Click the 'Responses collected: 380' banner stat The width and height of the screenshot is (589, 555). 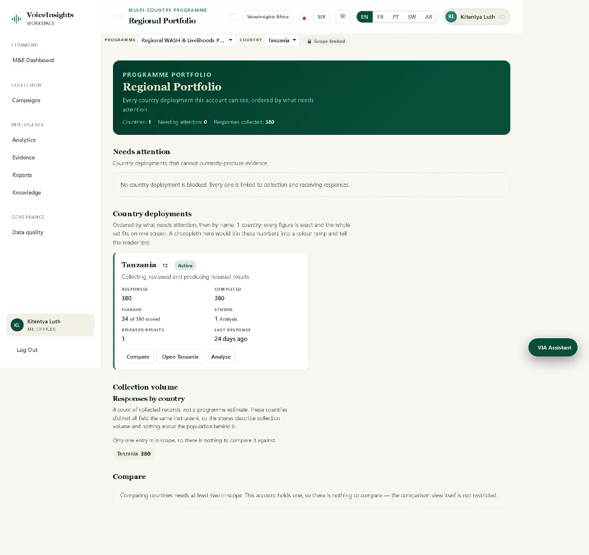244,122
